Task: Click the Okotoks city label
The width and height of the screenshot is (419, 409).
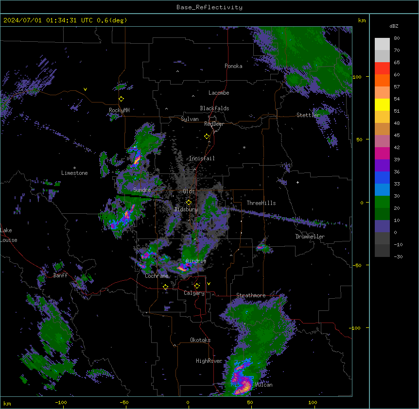Action: [x=200, y=340]
